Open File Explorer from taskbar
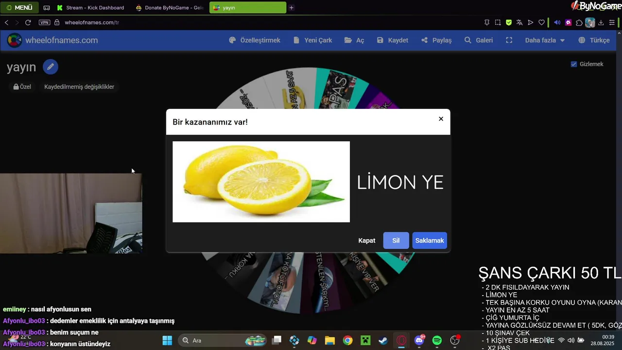 [330, 340]
